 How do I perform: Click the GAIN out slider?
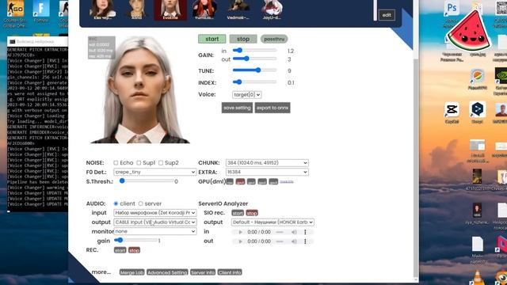(255, 59)
